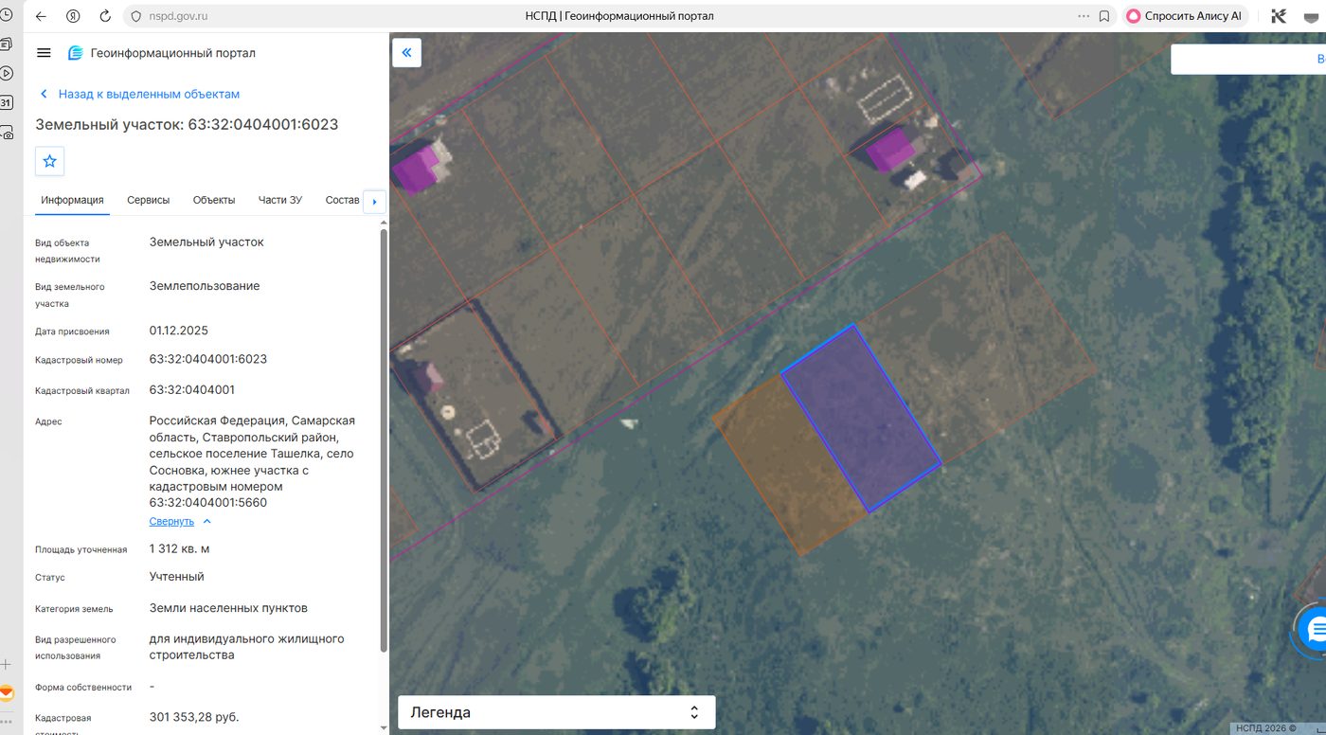Switch to the Сервисы tab
This screenshot has width=1326, height=735.
coord(149,200)
